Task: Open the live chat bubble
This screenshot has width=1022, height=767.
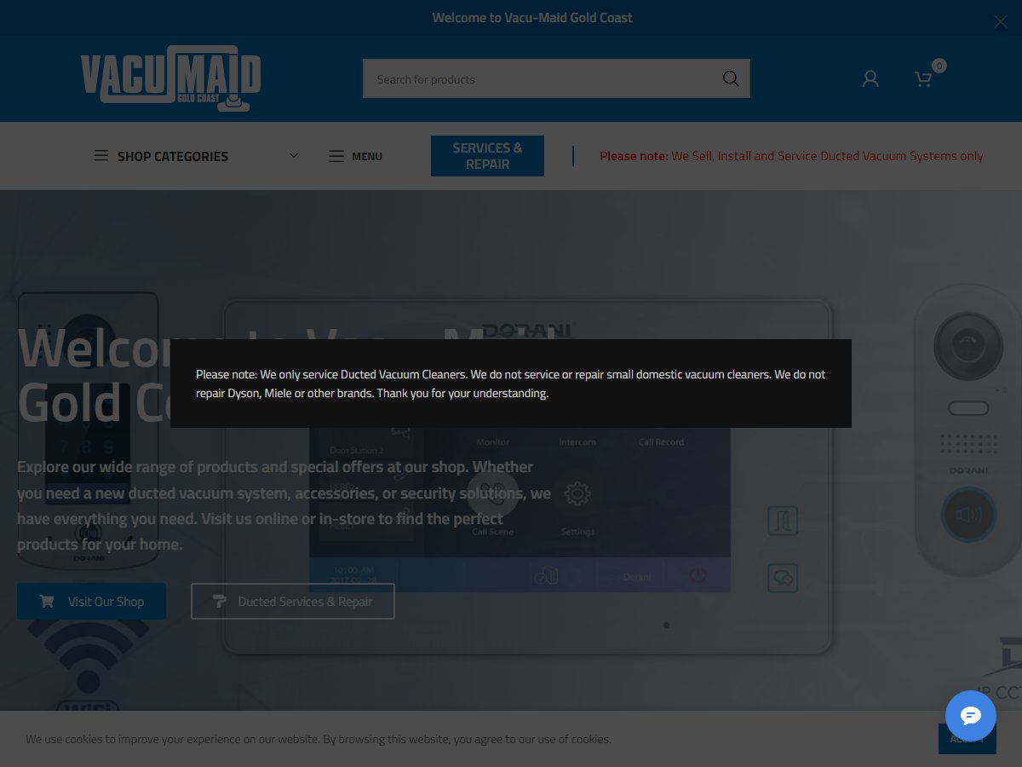Action: click(971, 716)
